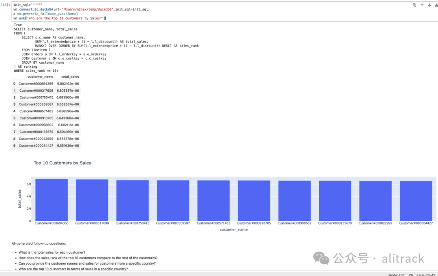This screenshot has width=438, height=276.
Task: Click the chart bar for Customer#000084427
Action: click(416, 201)
